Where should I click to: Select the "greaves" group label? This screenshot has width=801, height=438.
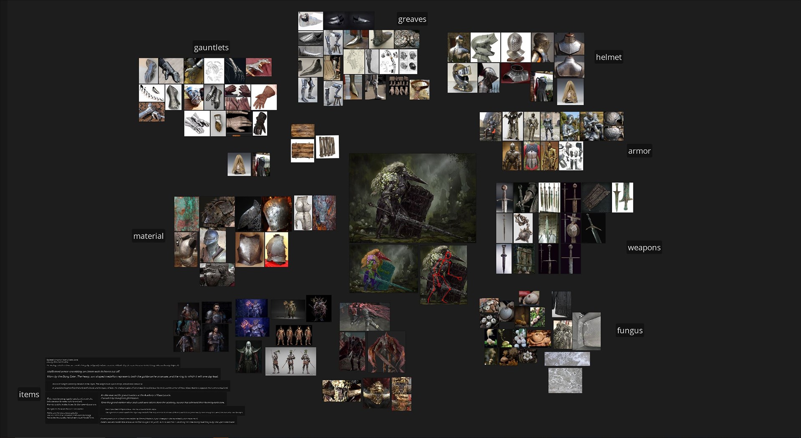(x=412, y=19)
